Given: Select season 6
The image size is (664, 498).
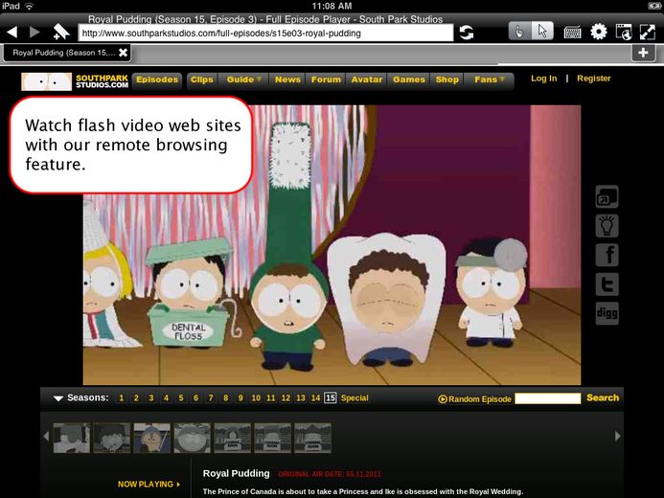Looking at the screenshot, I should (x=195, y=398).
